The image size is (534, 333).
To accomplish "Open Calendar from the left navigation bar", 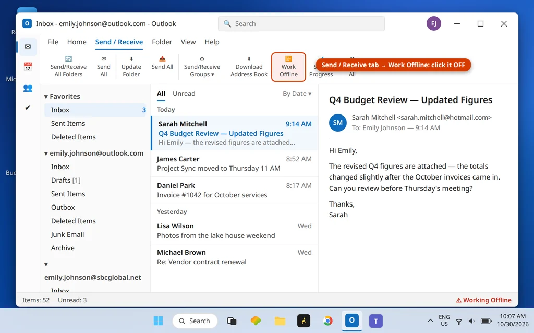I will click(x=28, y=67).
